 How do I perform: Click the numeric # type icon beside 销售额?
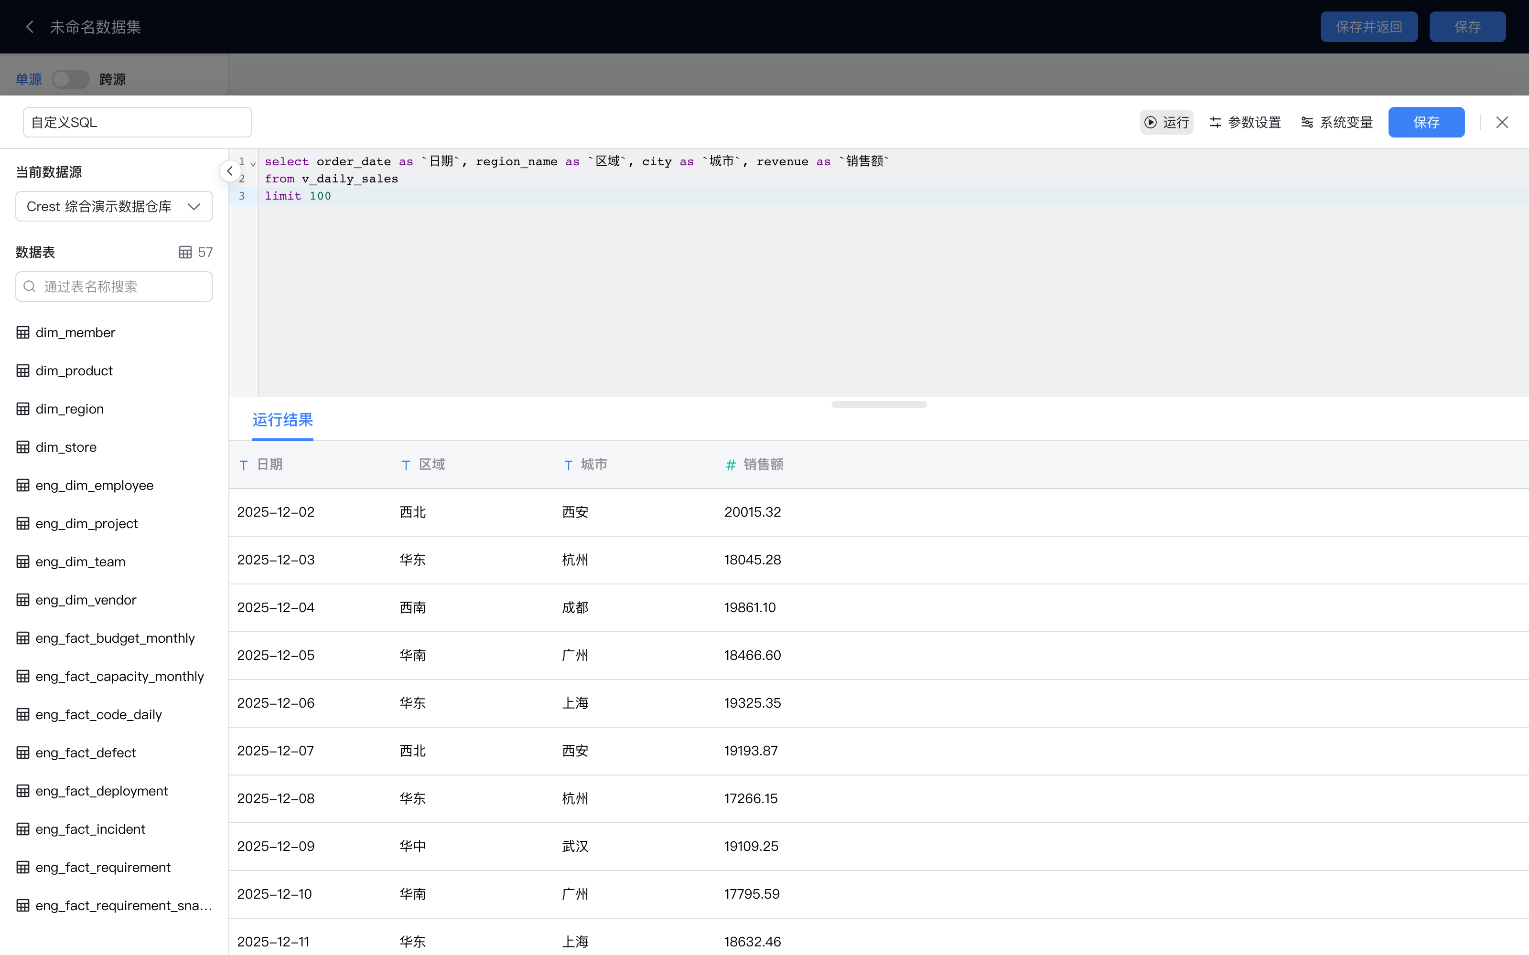731,466
